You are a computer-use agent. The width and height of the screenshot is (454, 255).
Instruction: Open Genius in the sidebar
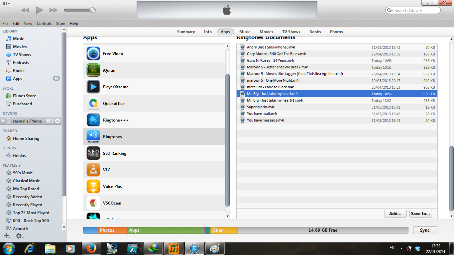click(19, 156)
